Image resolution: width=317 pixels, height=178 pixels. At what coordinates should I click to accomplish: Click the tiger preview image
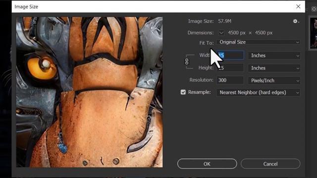89,92
